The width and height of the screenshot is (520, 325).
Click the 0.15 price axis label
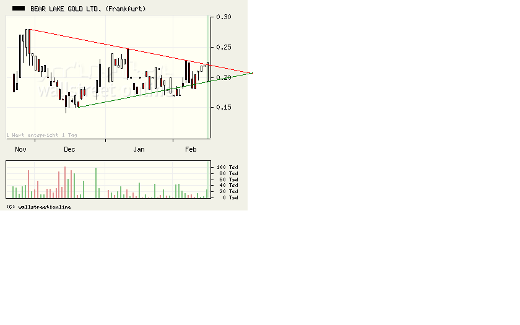[223, 107]
